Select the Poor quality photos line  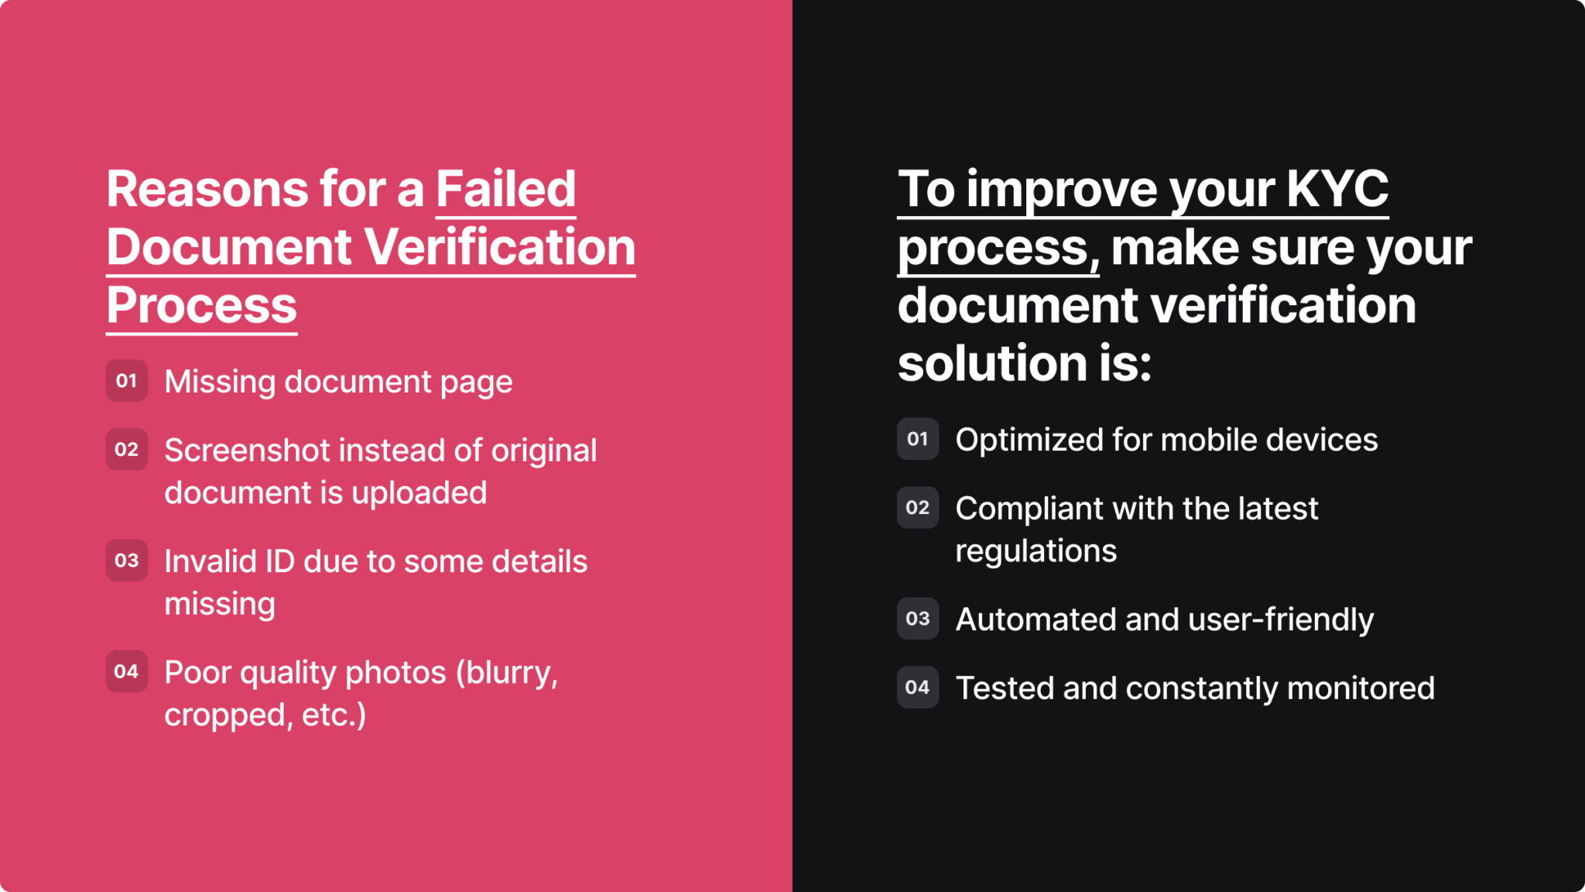click(x=361, y=693)
